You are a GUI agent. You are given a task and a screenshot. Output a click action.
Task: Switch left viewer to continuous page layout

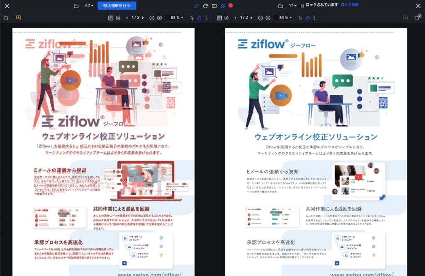point(110,18)
